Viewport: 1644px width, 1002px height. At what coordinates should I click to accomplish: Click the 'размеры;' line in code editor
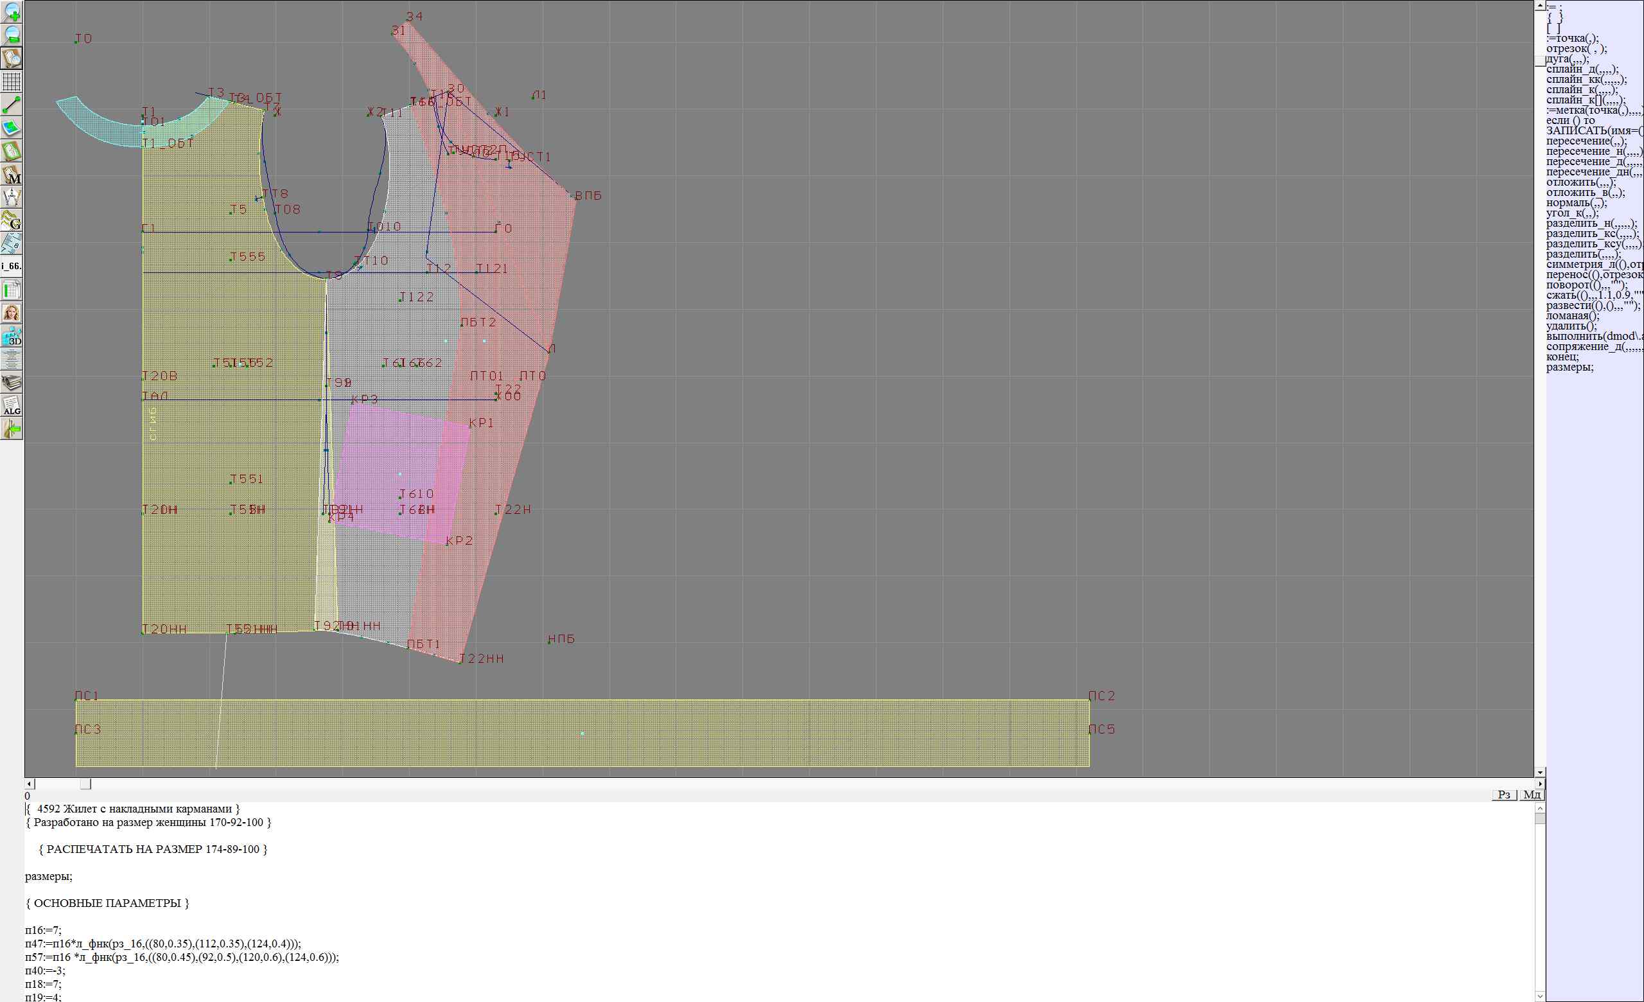[49, 876]
